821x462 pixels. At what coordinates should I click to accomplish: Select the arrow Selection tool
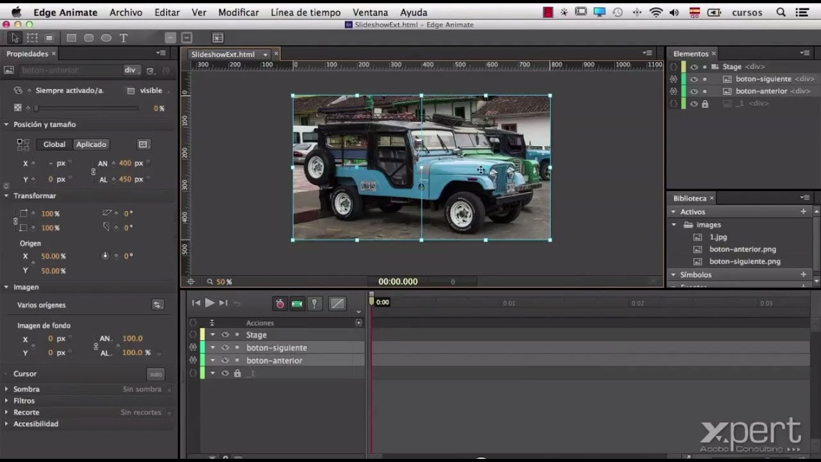14,38
